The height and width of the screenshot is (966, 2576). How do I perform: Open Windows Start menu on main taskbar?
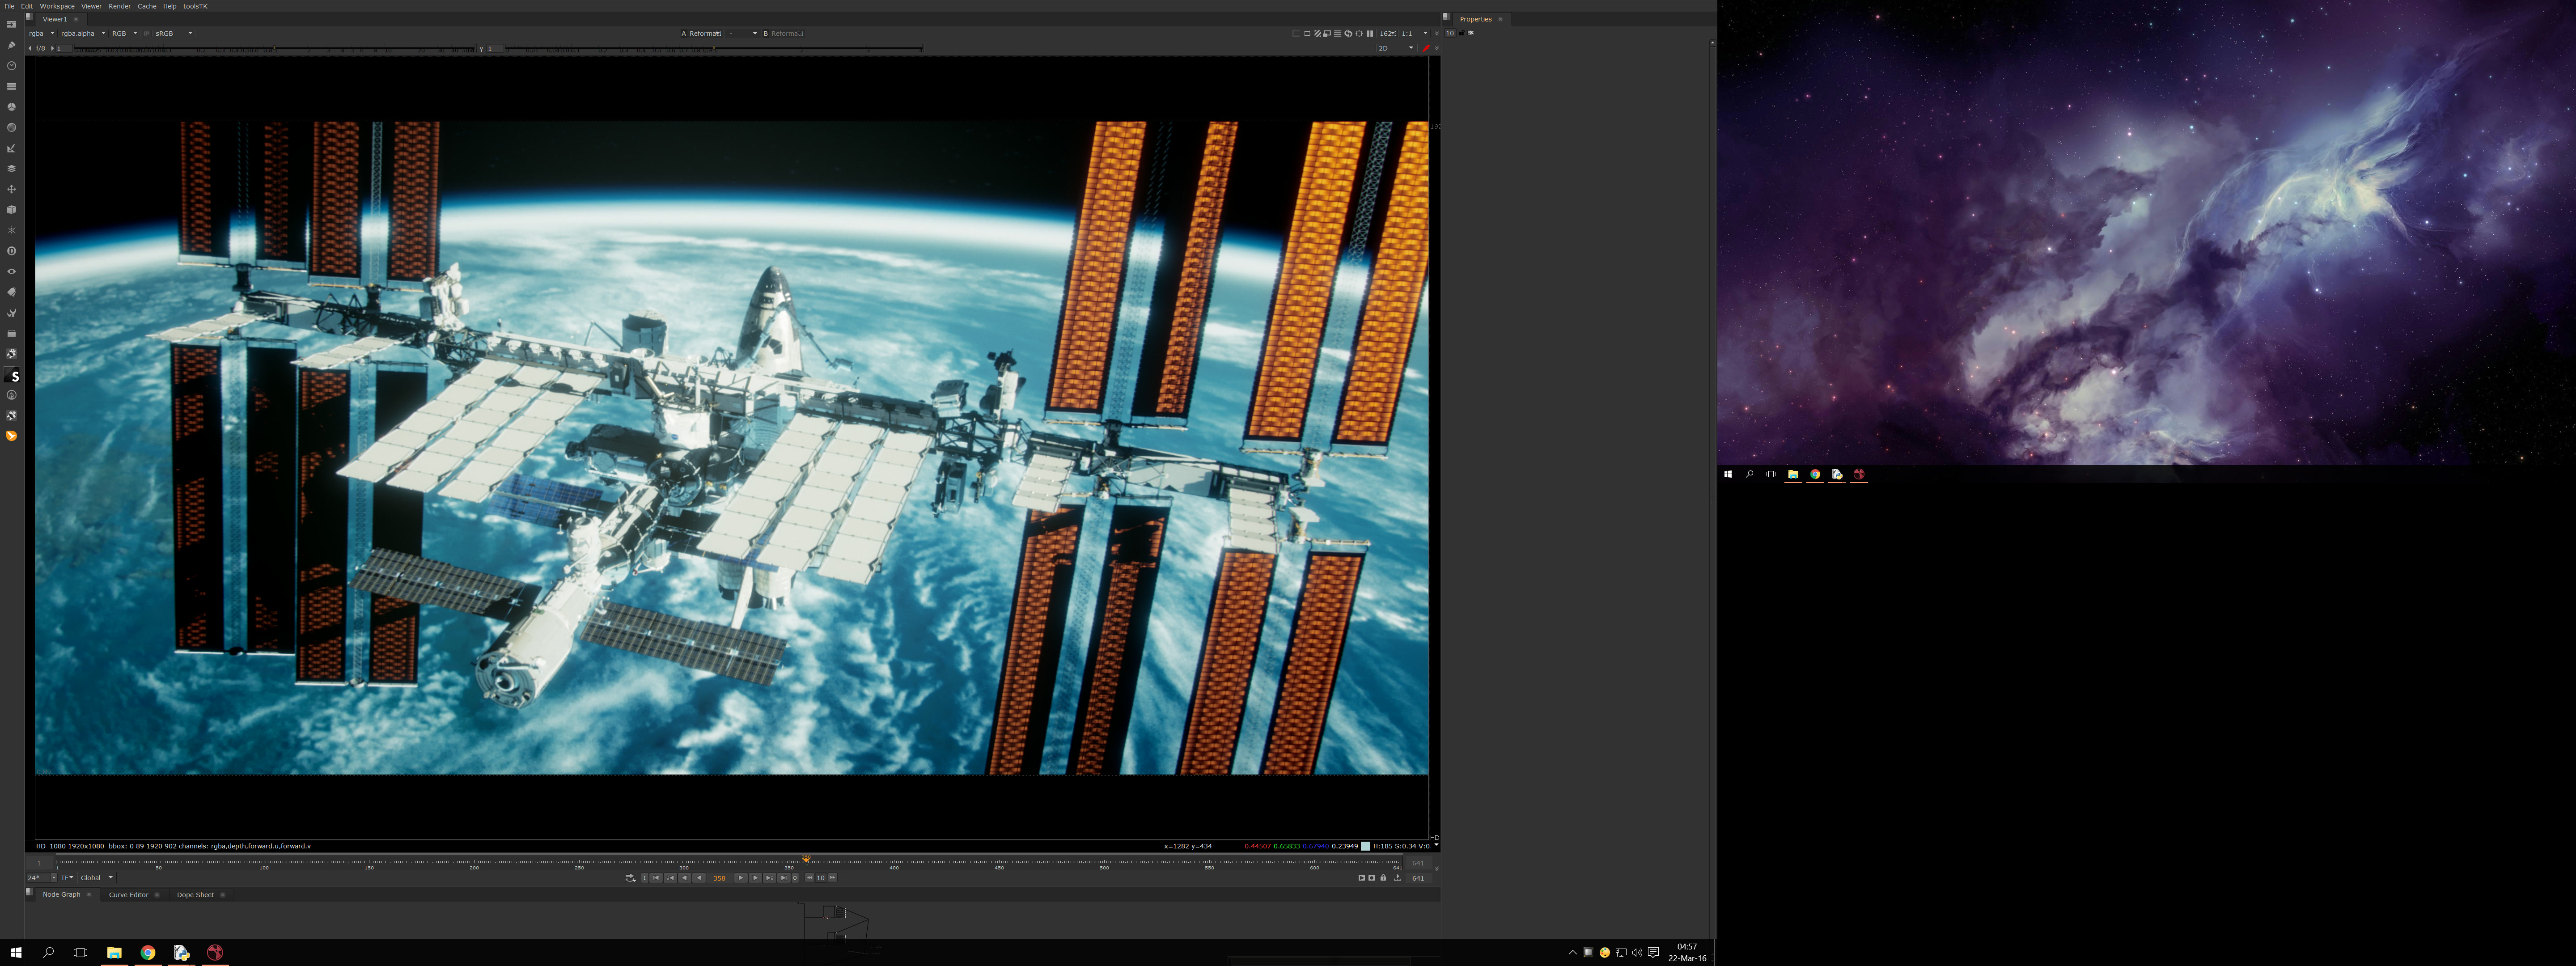click(x=16, y=953)
